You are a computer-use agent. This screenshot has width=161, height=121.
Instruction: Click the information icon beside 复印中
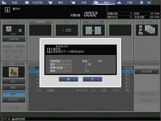click(x=7, y=10)
